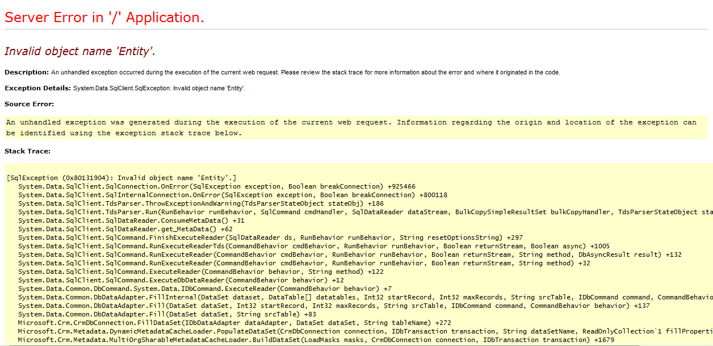713x346 pixels.
Task: Click the 'SqlDataReader.get_MetaData()' stack trace line
Action: pos(125,229)
